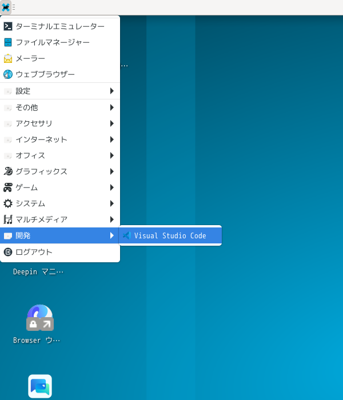Click the オフィス category placeholder icon
The width and height of the screenshot is (343, 400).
[8, 155]
